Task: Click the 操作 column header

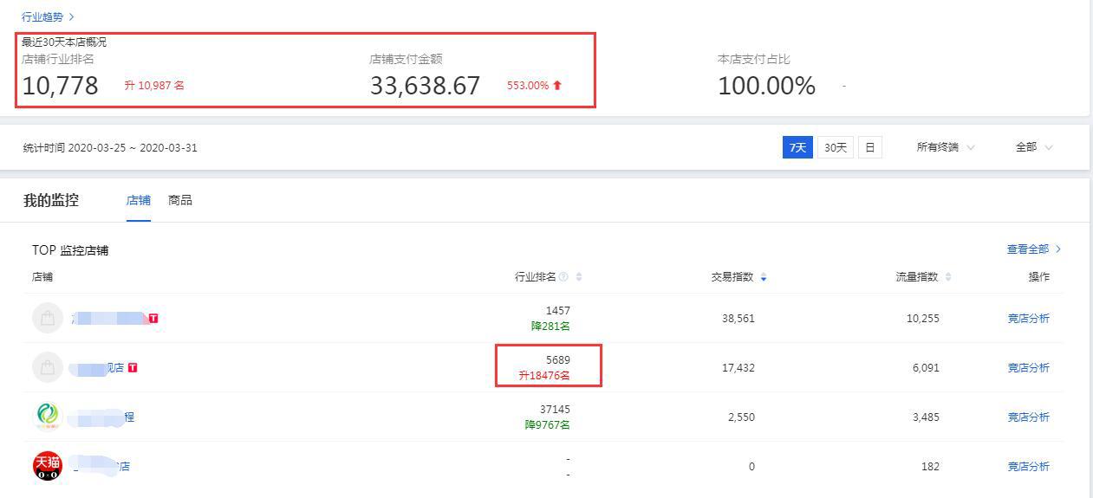Action: click(x=1038, y=277)
